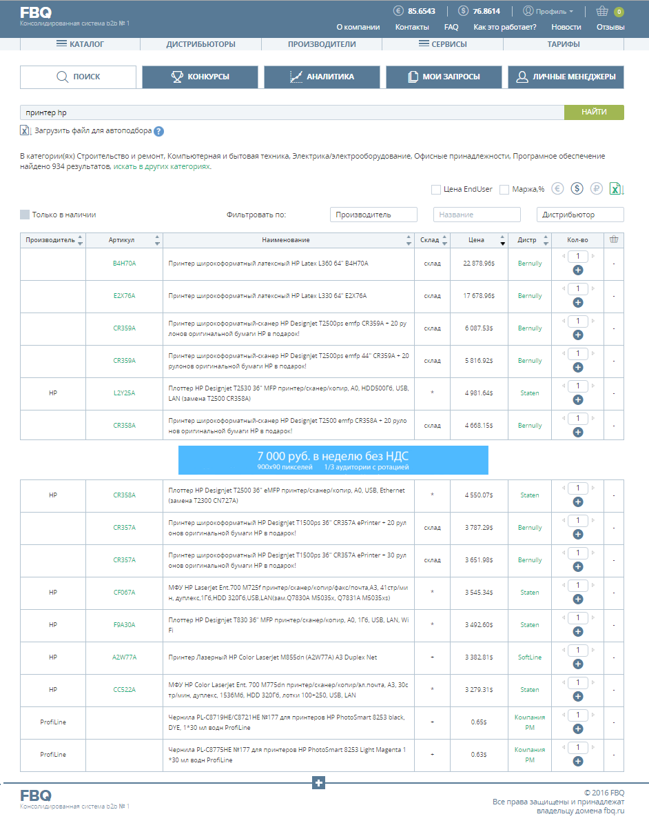Image resolution: width=649 pixels, height=832 pixels.
Task: Open the Производитель filter dropdown
Action: click(373, 215)
